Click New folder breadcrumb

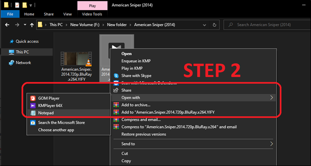[117, 25]
